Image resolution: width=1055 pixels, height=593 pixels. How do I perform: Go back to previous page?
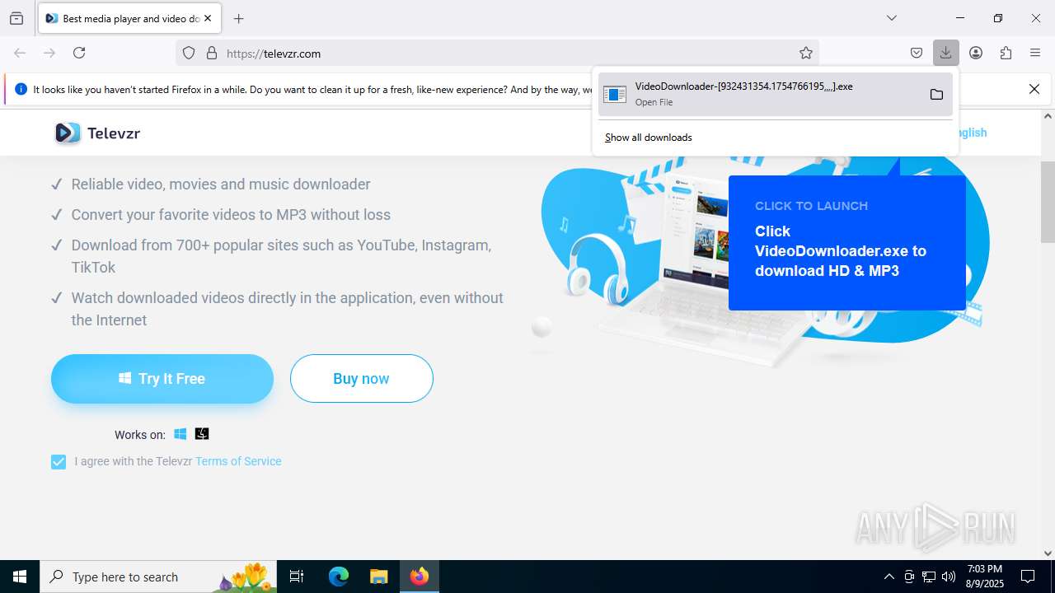pyautogui.click(x=20, y=53)
